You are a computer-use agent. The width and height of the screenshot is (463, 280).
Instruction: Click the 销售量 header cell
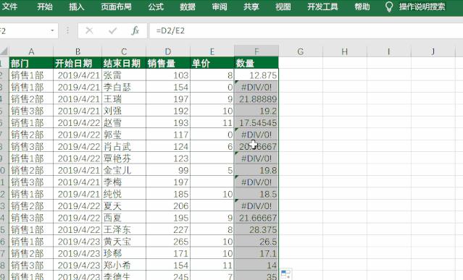168,63
